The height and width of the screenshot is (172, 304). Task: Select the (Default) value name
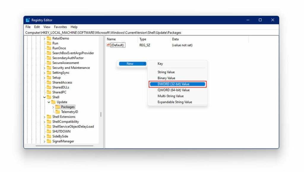[x=118, y=45]
